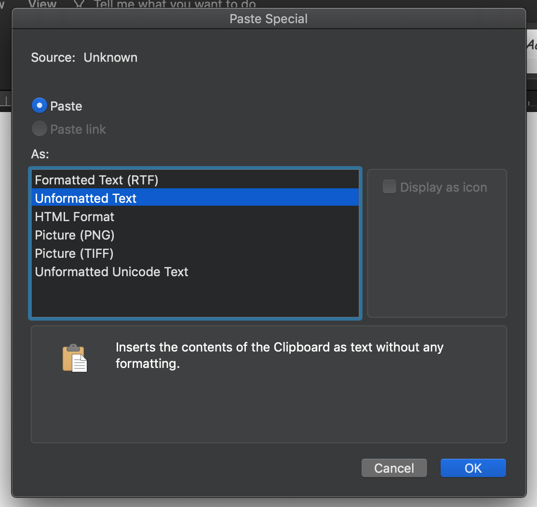This screenshot has height=507, width=537.
Task: Focus the Tell me what you want field
Action: point(175,4)
